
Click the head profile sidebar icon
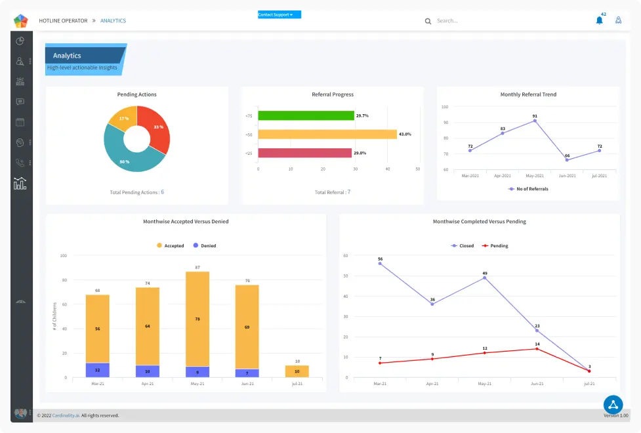20,142
